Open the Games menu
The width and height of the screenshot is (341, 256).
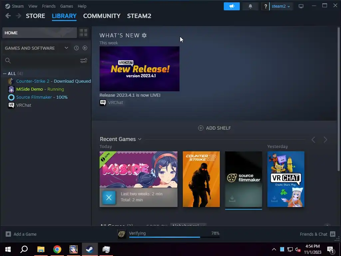tap(67, 6)
